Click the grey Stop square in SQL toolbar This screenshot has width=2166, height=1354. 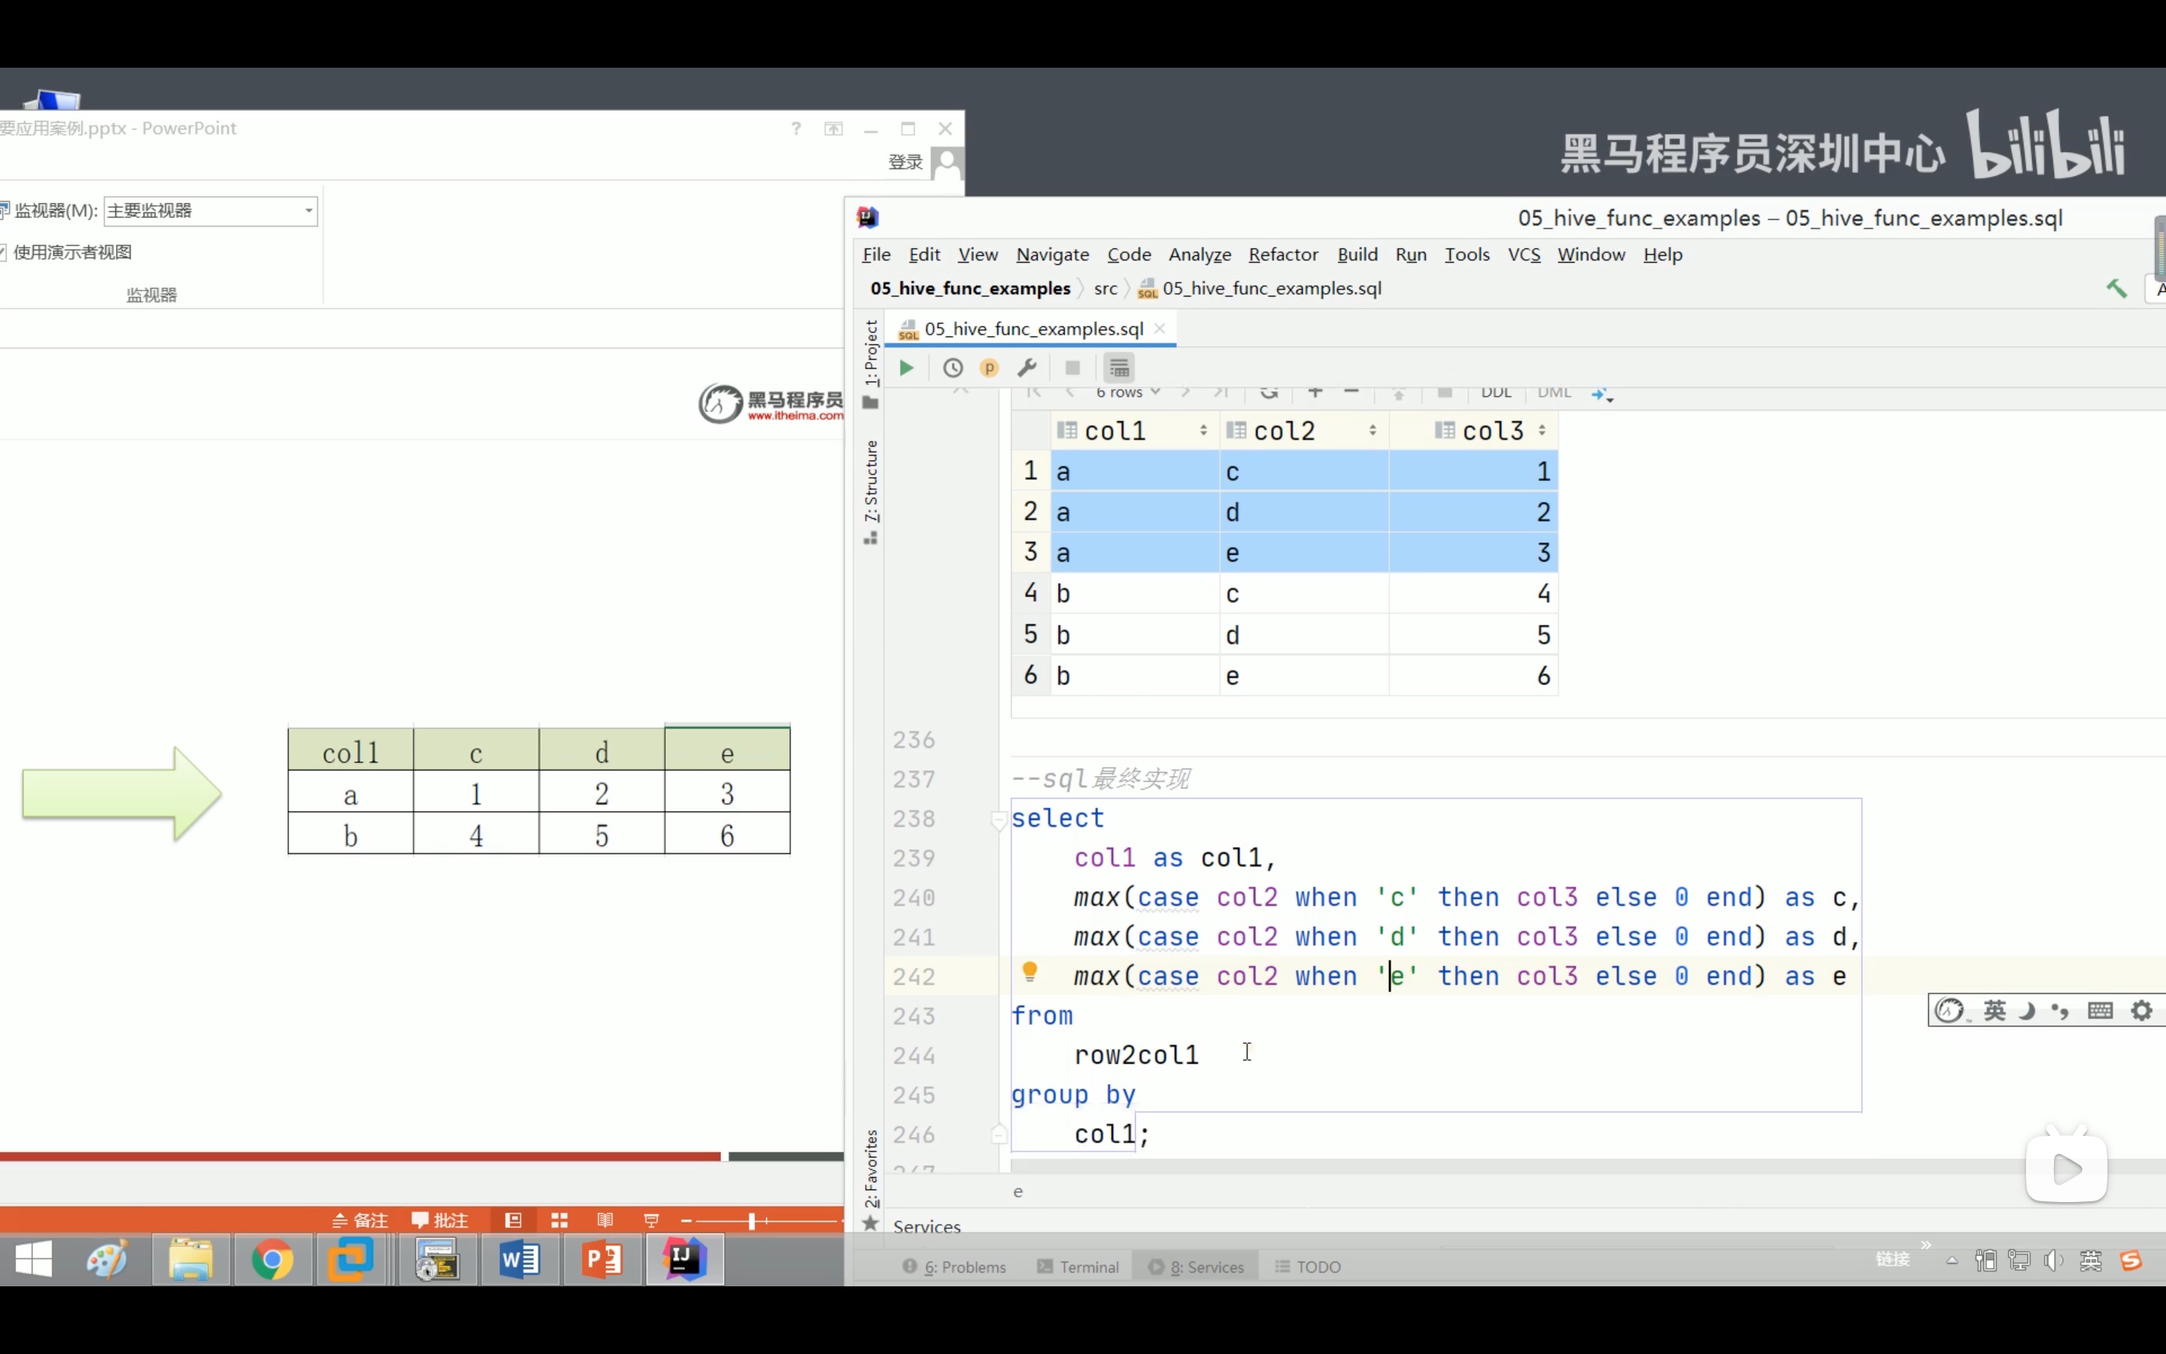1072,367
